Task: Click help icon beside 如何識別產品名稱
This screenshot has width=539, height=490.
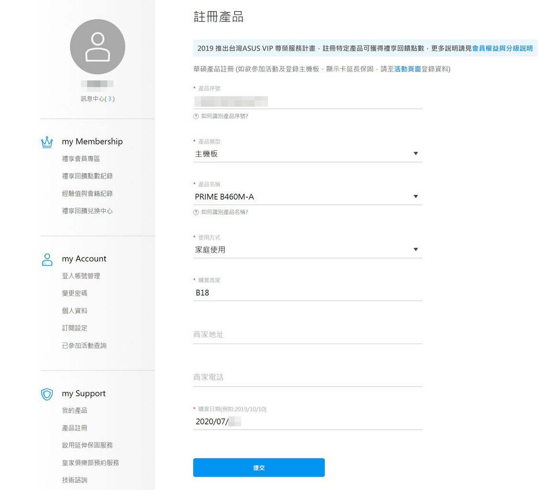Action: [x=196, y=212]
